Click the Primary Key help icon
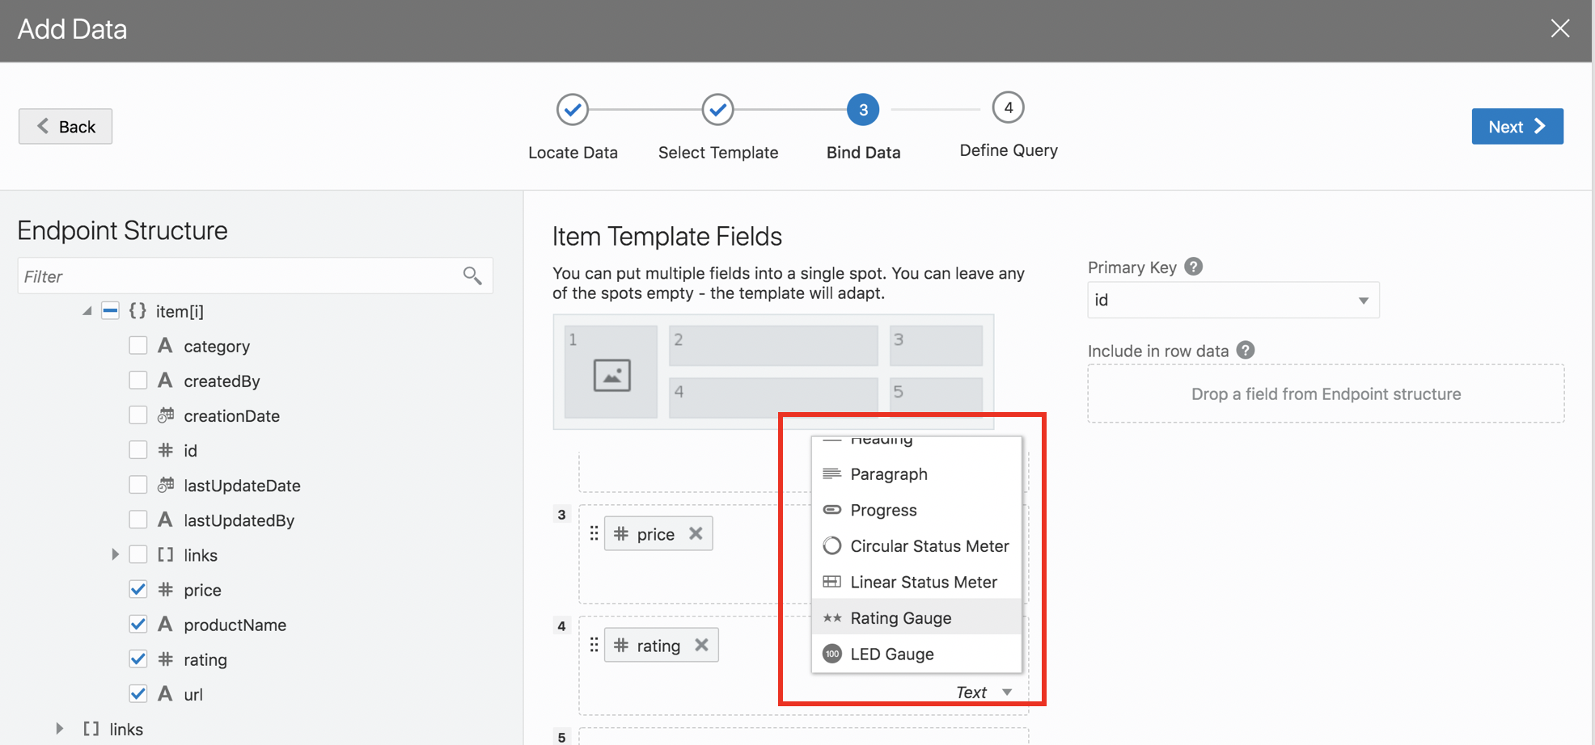 [1193, 267]
